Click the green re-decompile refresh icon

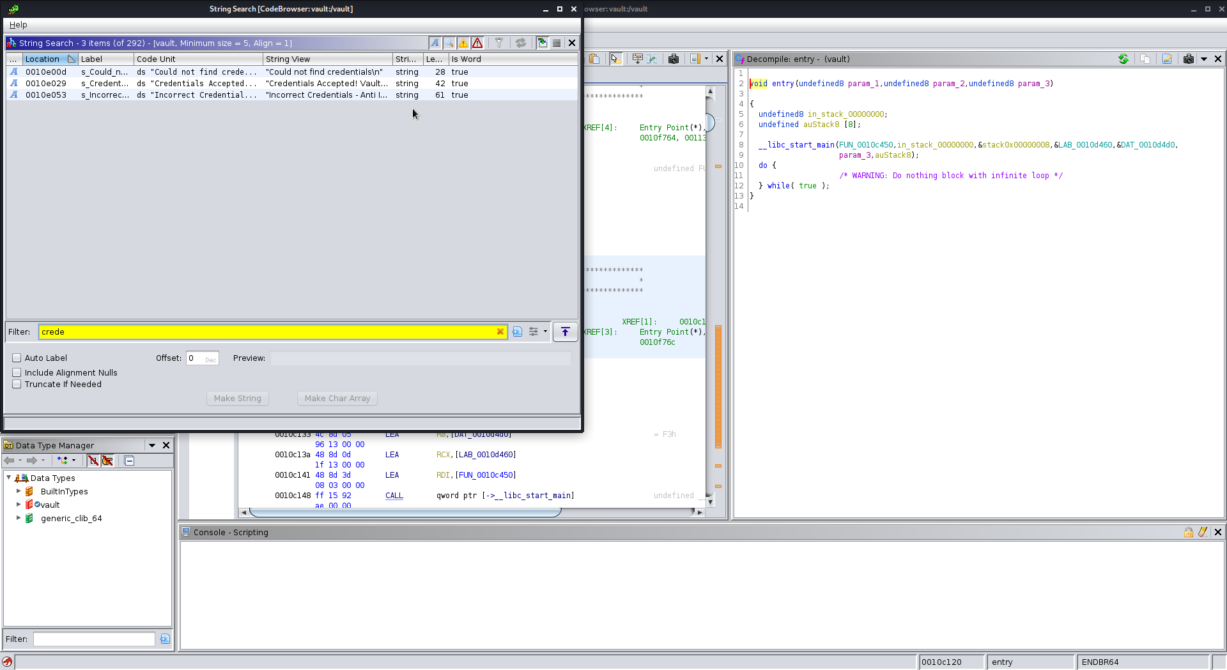(x=1123, y=59)
